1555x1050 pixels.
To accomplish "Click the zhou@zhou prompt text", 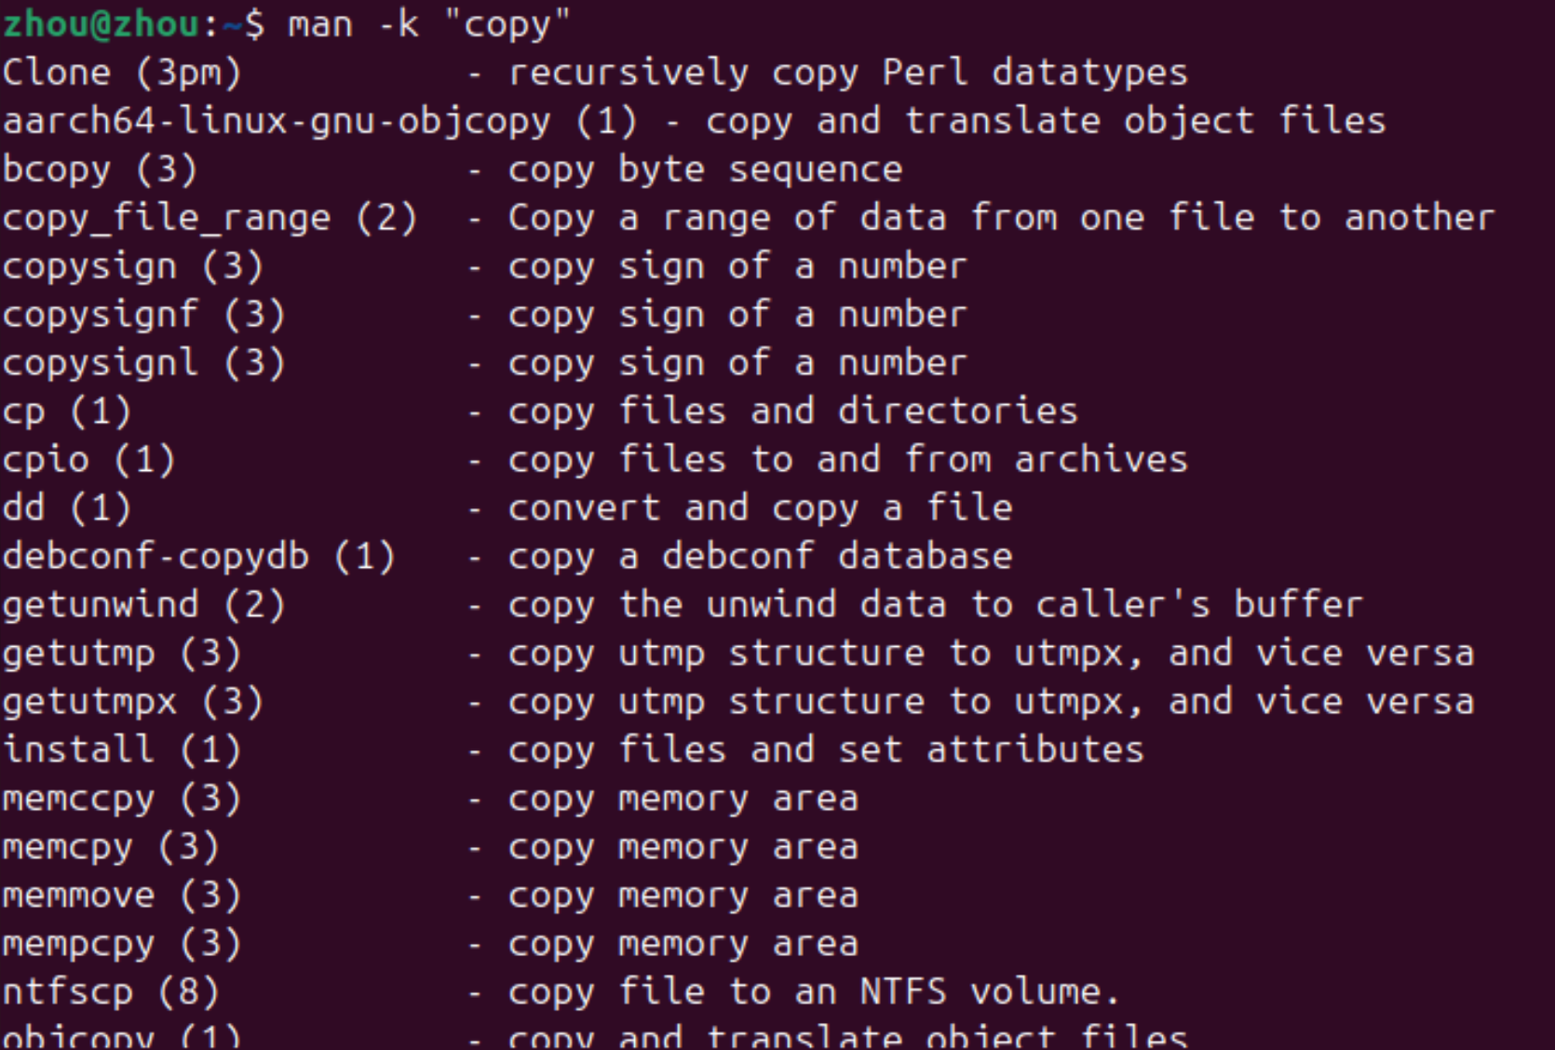I will (x=101, y=24).
